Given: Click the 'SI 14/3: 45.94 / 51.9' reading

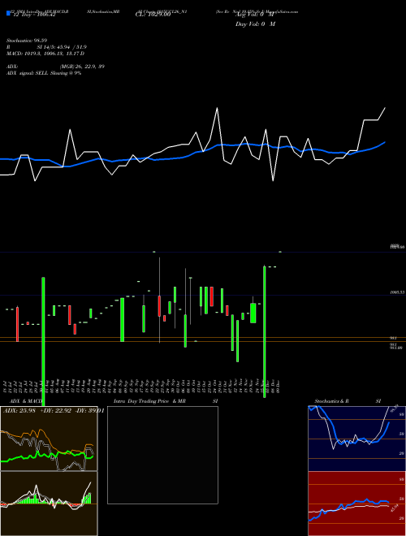Looking at the screenshot, I should pos(62,47).
